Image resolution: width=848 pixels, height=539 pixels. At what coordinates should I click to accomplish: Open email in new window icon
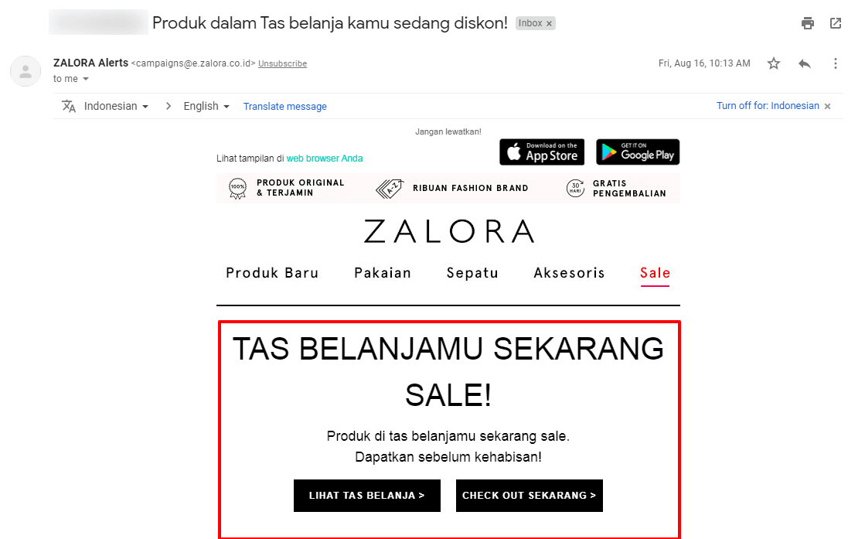836,23
